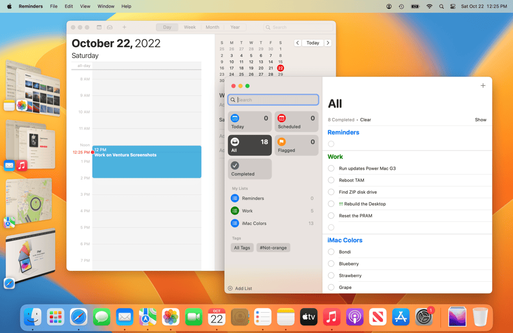Image resolution: width=513 pixels, height=333 pixels.
Task: Select Work list in My Lists
Action: (x=273, y=211)
